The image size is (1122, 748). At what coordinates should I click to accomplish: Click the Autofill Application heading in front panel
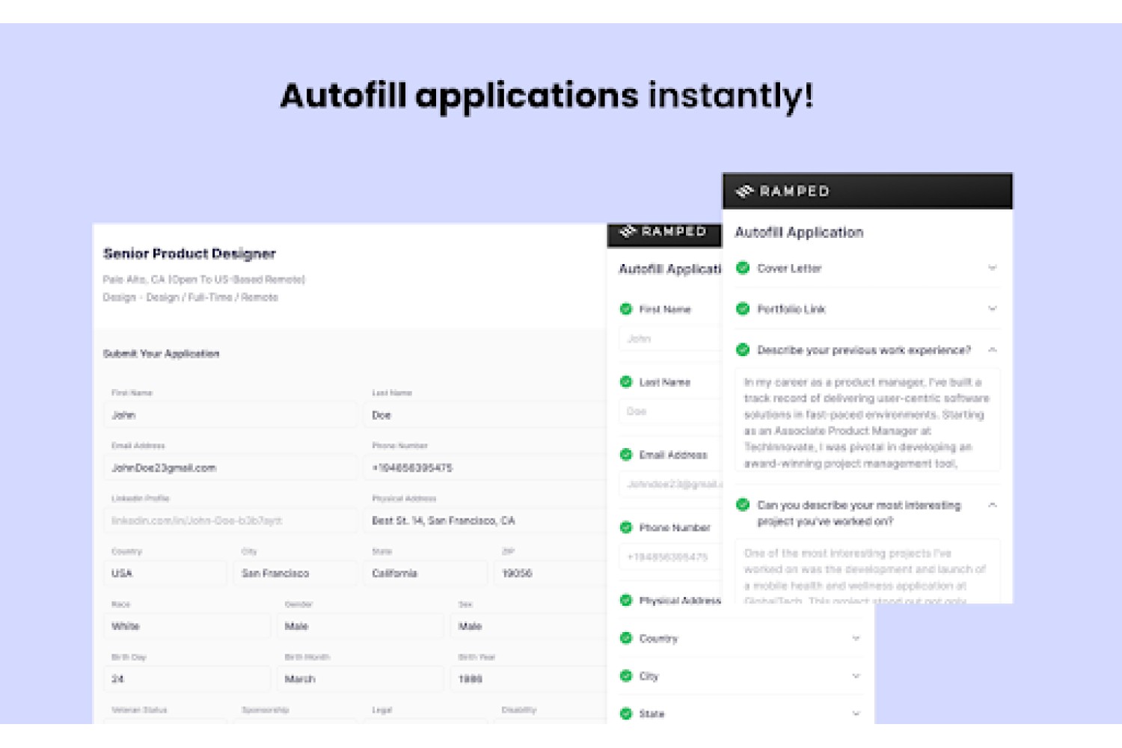click(x=799, y=233)
